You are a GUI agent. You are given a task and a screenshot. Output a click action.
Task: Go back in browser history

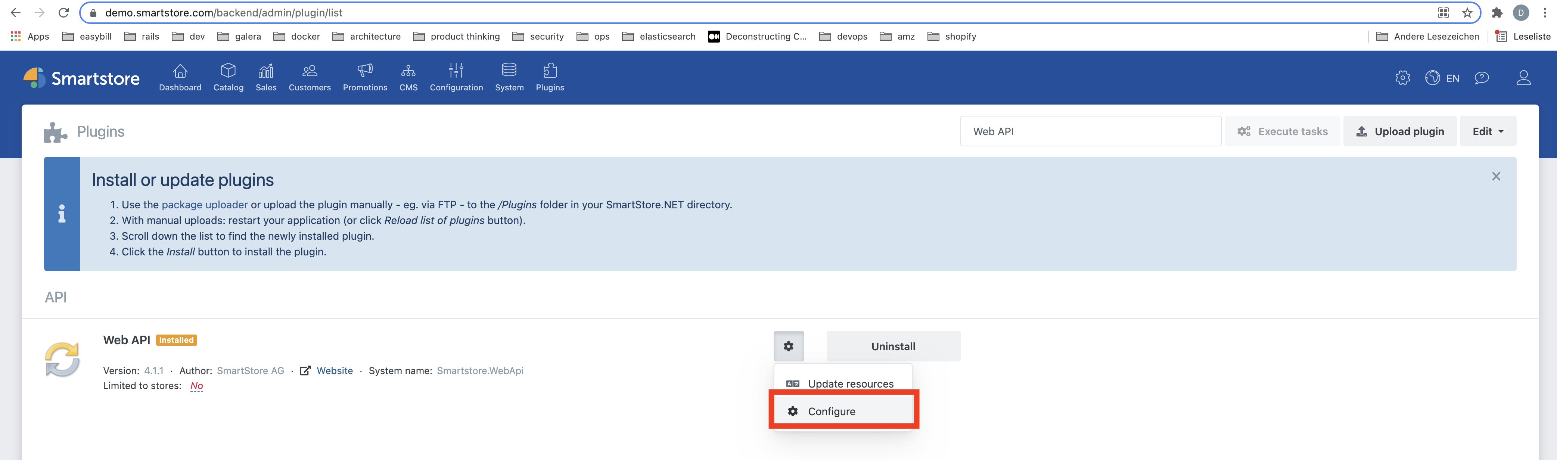coord(16,13)
